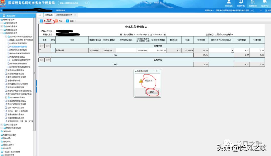This screenshot has width=271, height=156.
Task: Open 印花税税源信息报告 in the tree
Action: 18,47
